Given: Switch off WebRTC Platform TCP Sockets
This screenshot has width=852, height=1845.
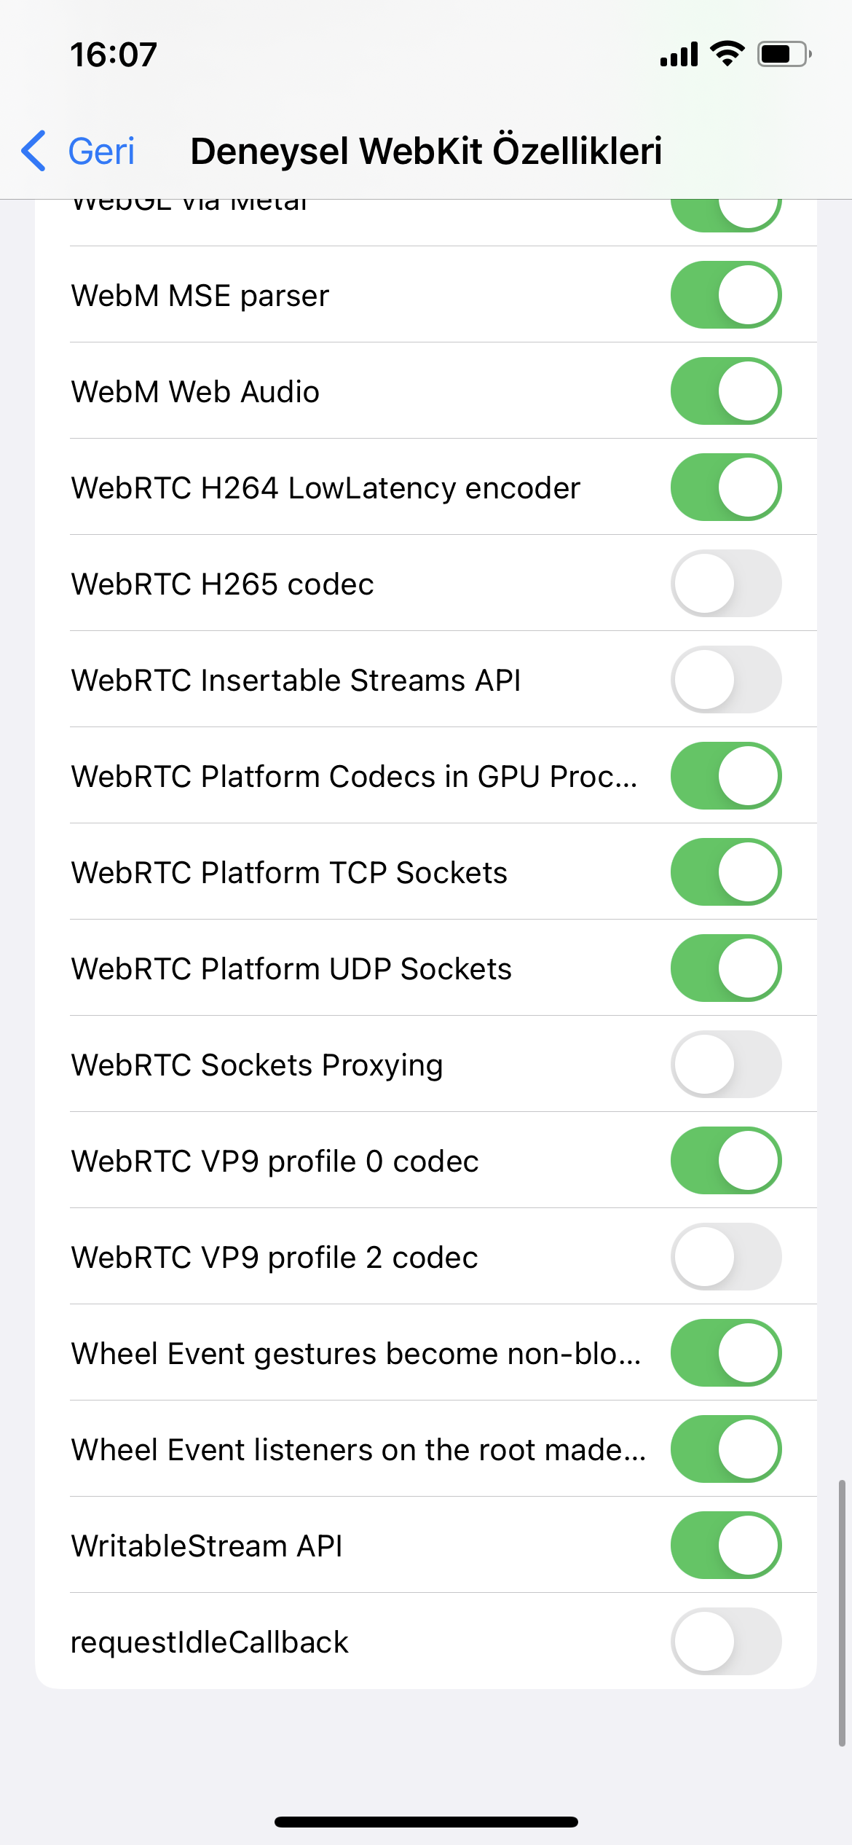Looking at the screenshot, I should click(x=726, y=872).
